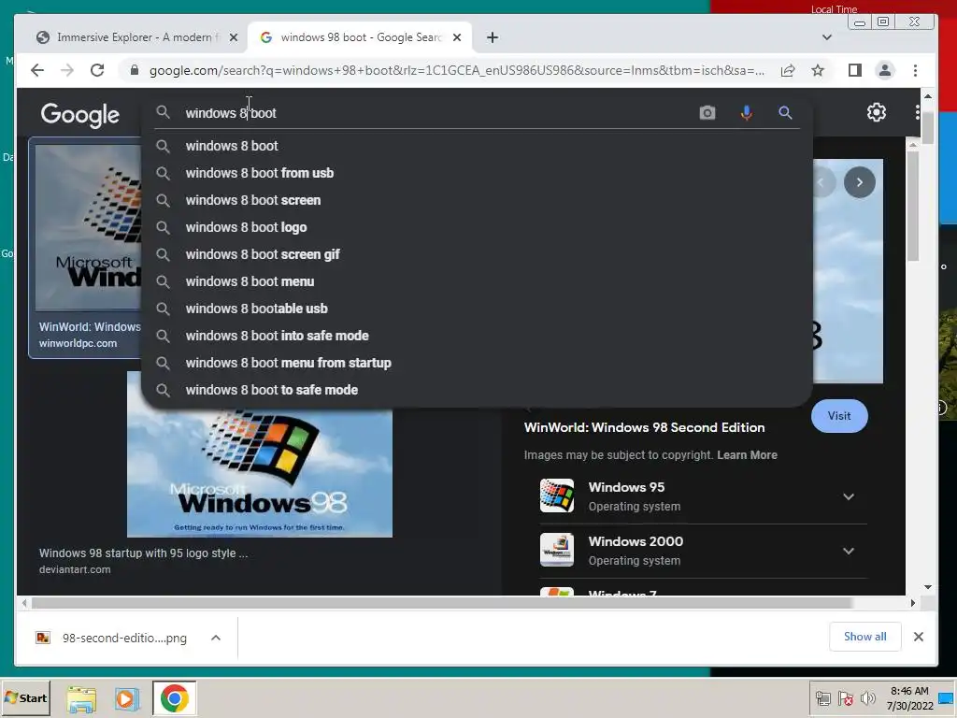This screenshot has width=957, height=718.
Task: Click Windows 95 entry icon
Action: pos(557,495)
